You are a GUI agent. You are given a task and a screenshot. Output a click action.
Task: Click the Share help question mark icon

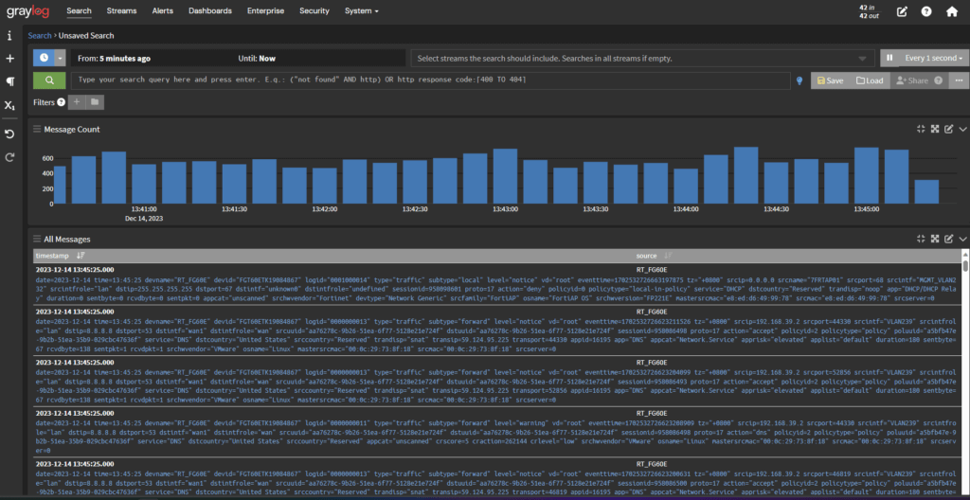tap(938, 80)
